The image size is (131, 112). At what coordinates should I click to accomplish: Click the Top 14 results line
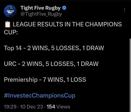[x=54, y=48]
